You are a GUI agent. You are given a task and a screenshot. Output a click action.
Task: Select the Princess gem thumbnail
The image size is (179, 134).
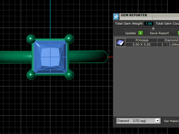[120, 42]
